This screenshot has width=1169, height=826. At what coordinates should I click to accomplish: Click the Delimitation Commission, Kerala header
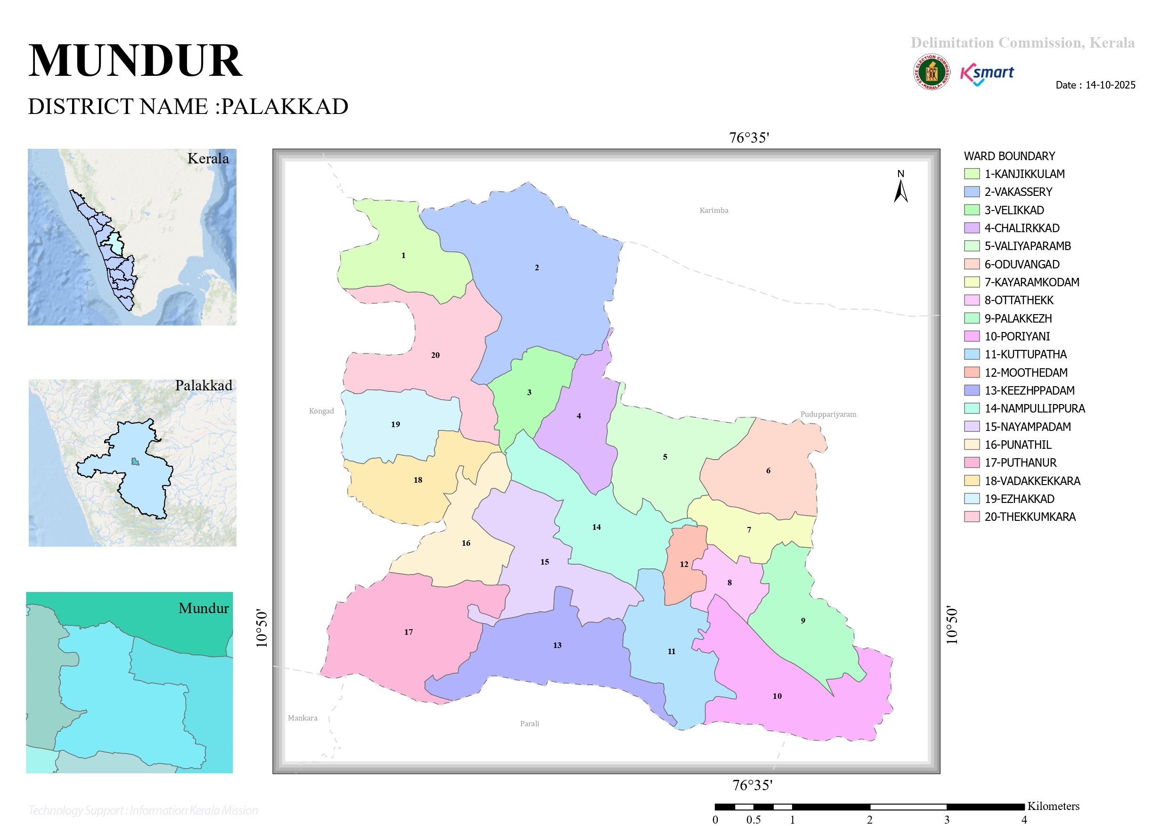click(1022, 43)
